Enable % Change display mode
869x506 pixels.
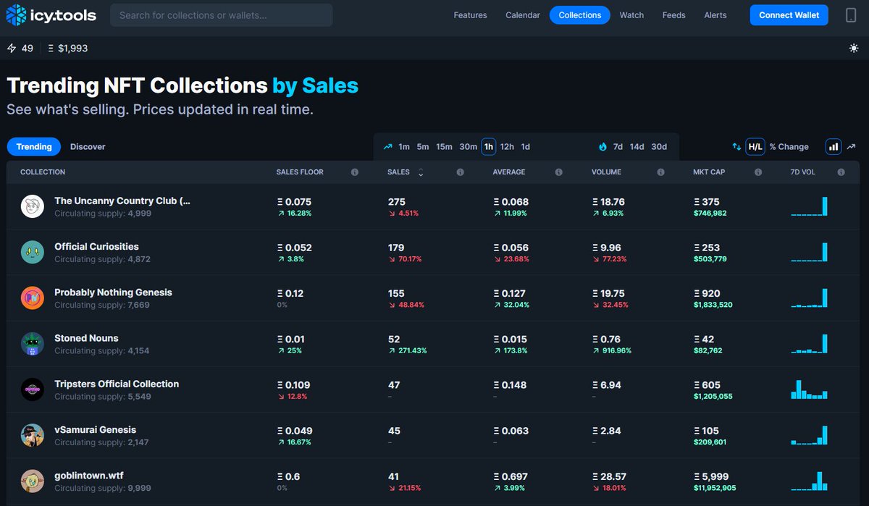789,146
